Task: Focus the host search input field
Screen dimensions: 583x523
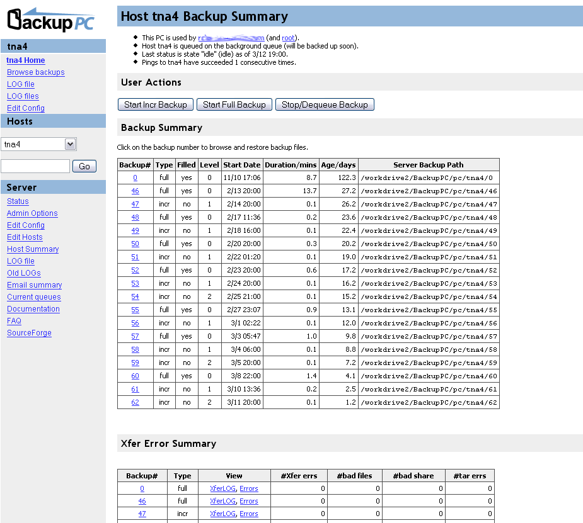Action: click(35, 166)
